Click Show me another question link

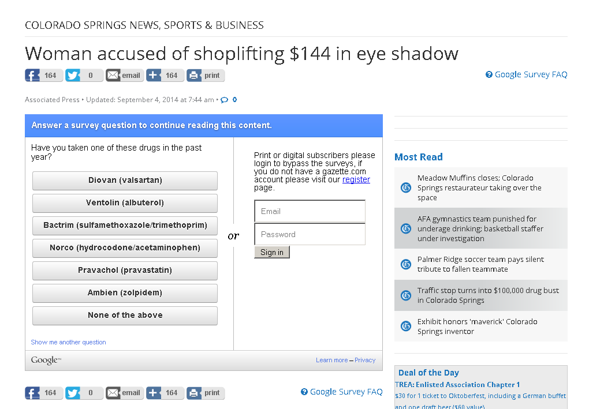(68, 342)
